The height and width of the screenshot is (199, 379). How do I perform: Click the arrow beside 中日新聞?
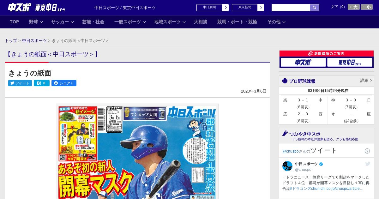(226, 8)
